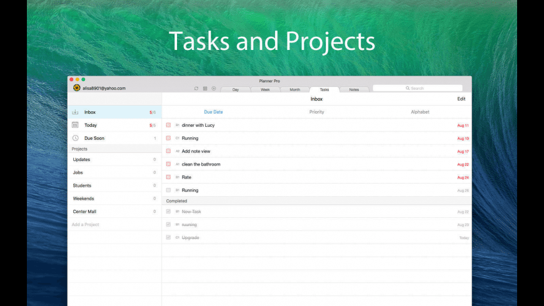The height and width of the screenshot is (306, 544).
Task: Select the Tasks tab
Action: [325, 89]
